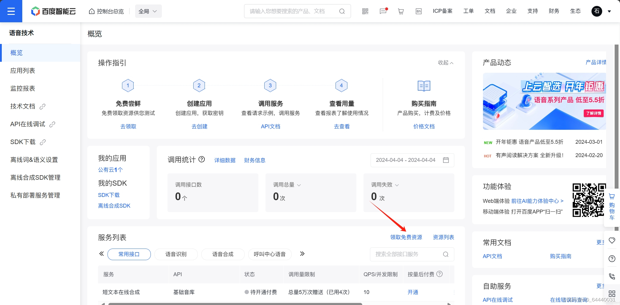
Task: Open the 工单 menu
Action: click(x=469, y=11)
